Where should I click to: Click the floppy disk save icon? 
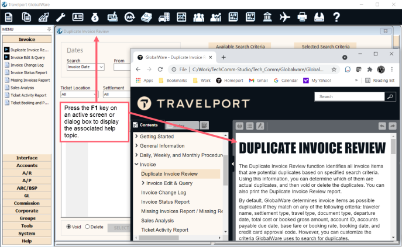click(x=319, y=17)
